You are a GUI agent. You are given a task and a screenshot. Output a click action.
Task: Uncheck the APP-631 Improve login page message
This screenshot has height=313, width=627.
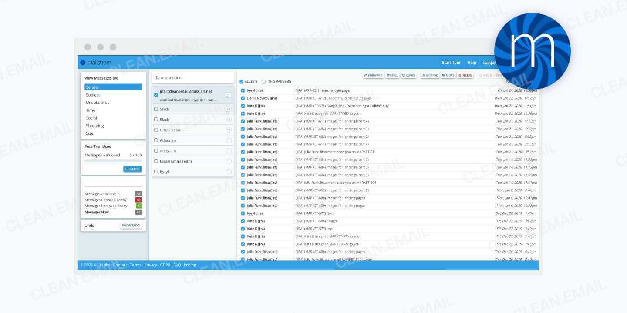click(243, 90)
